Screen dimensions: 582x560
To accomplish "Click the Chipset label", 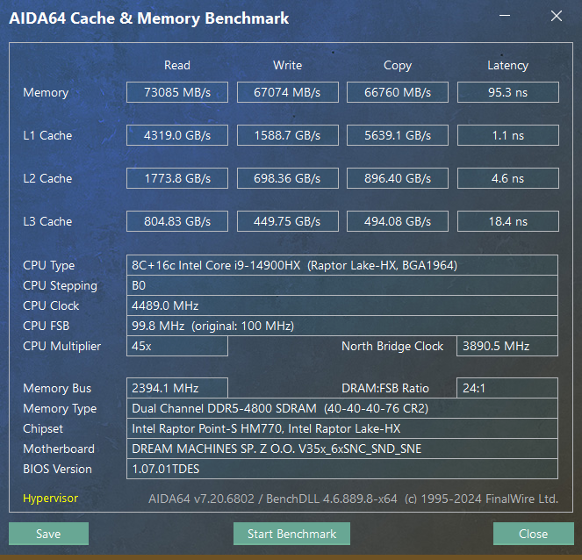I will (43, 428).
